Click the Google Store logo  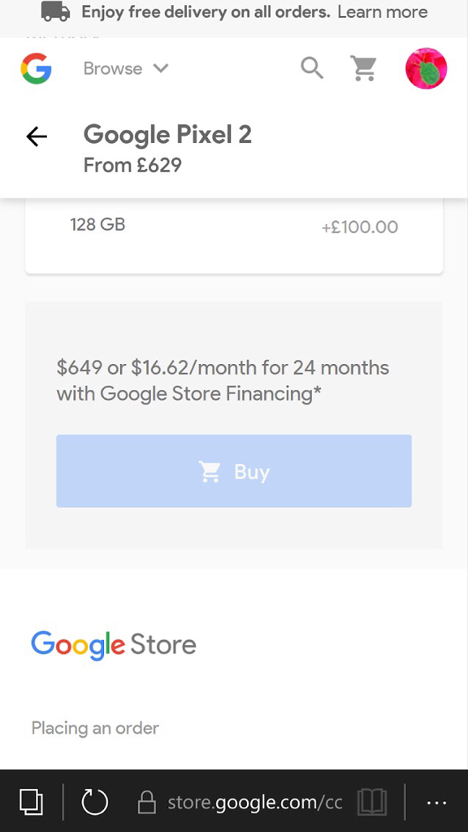click(114, 645)
